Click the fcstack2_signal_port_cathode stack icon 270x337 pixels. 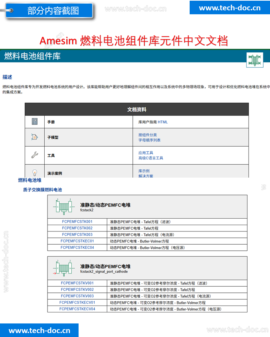(64, 268)
